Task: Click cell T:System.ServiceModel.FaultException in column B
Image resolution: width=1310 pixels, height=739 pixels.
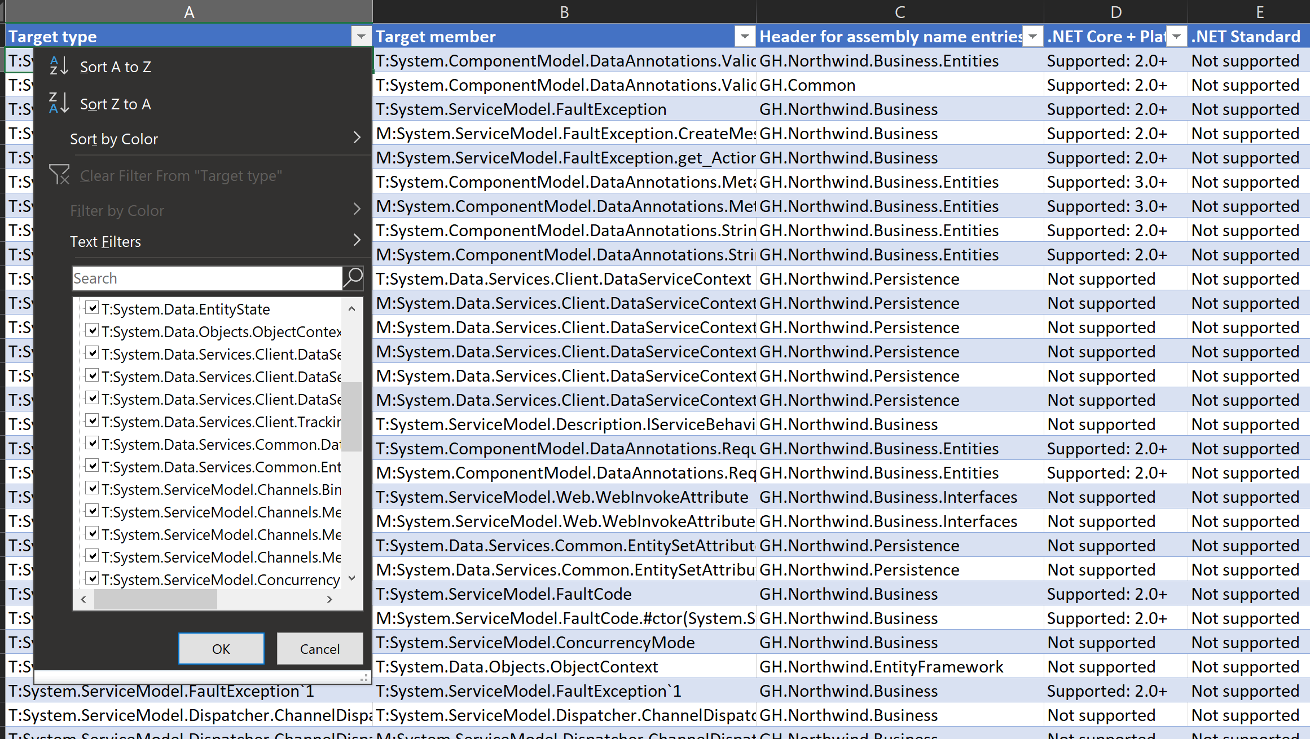Action: tap(564, 109)
